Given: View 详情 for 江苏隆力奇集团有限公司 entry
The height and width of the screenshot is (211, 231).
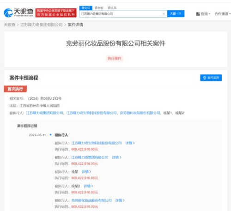Looking at the screenshot, I should (x=116, y=157).
